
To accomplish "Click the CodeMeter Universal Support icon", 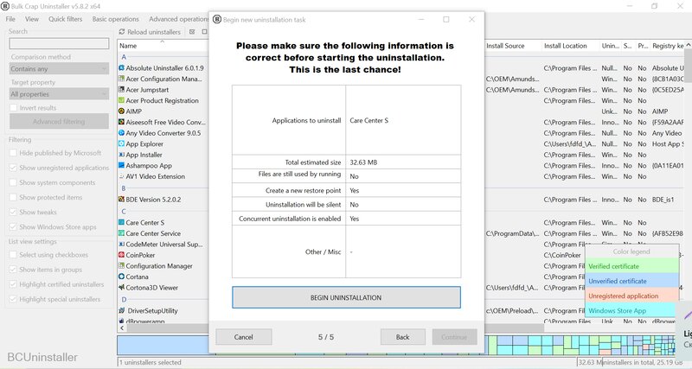I will [x=121, y=245].
